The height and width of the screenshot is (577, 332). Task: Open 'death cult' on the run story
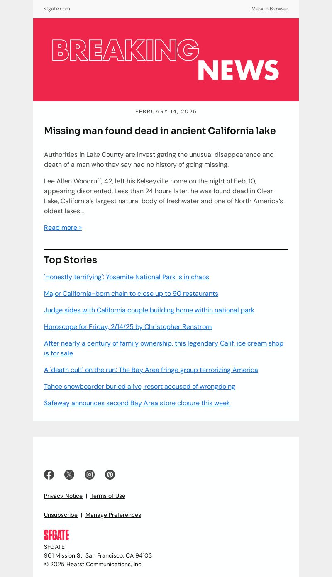[x=151, y=370]
